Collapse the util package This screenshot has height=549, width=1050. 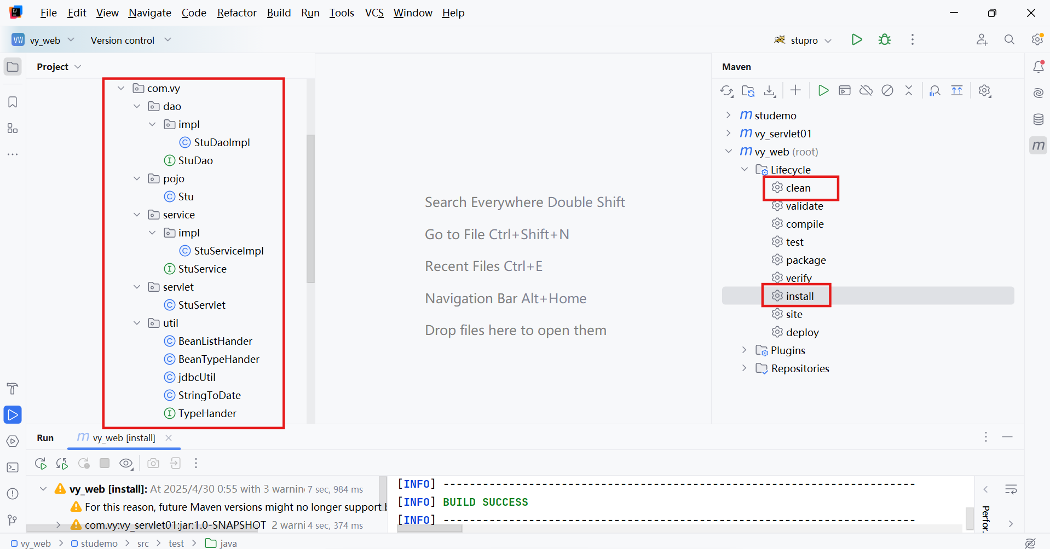tap(137, 323)
